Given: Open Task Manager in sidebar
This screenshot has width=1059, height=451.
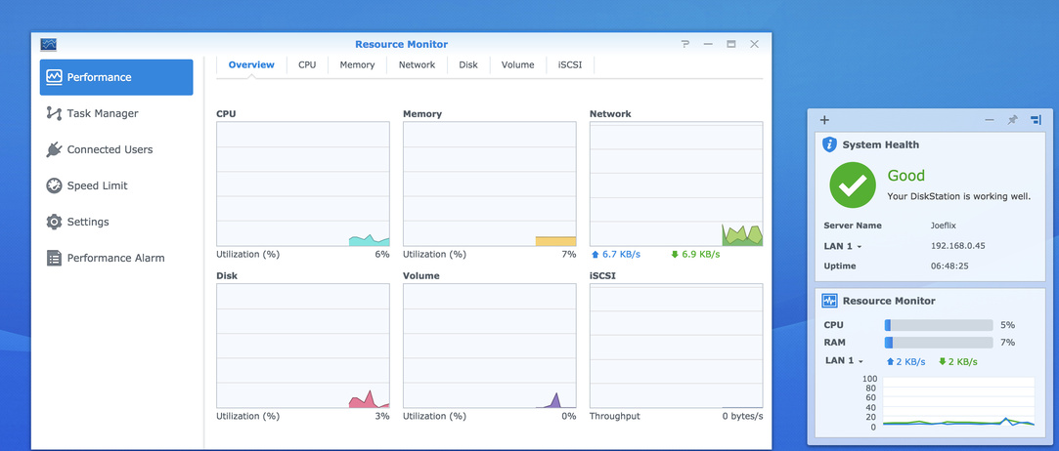Looking at the screenshot, I should click(116, 113).
